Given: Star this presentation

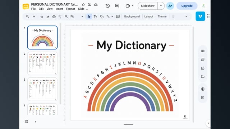Looking at the screenshot, I should coord(83,5).
